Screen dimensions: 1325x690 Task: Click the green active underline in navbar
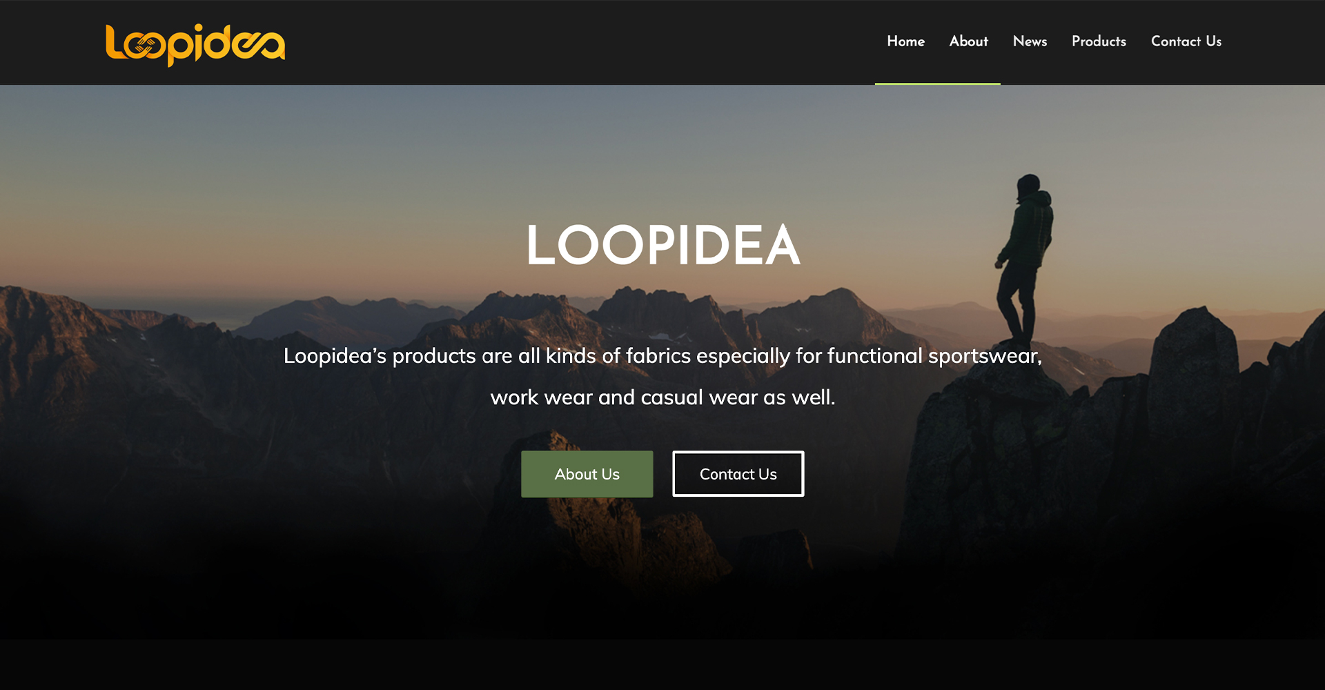[x=937, y=83]
